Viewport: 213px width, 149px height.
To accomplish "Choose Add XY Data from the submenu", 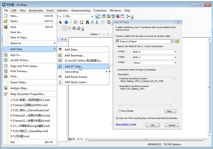I will (83, 66).
